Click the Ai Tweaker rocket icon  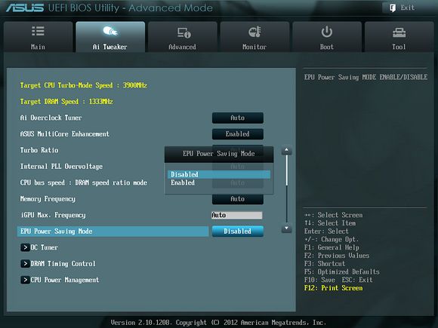110,31
